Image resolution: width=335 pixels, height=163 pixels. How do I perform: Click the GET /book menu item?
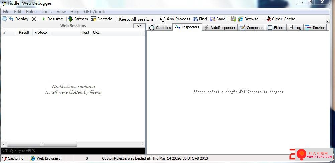[x=94, y=12]
